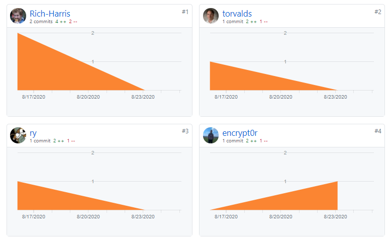
Task: Open encrypt0r avatar image
Action: [x=211, y=135]
